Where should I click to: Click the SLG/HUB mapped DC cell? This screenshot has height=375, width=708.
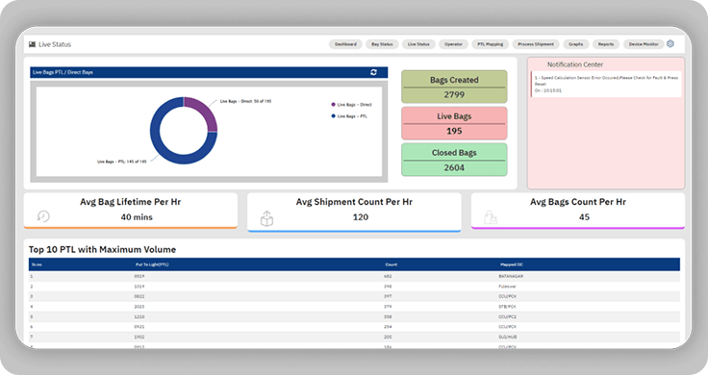[x=508, y=337]
